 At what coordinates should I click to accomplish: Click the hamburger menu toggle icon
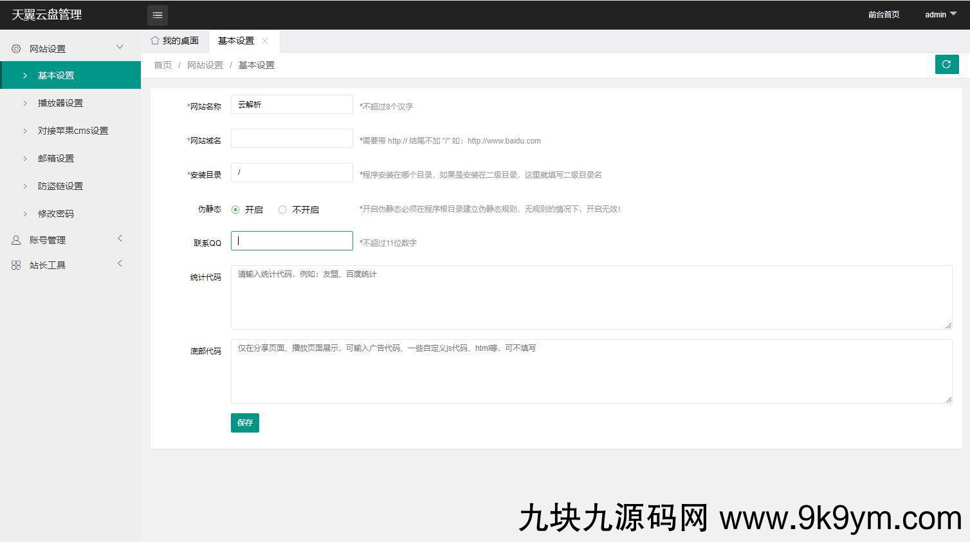158,15
